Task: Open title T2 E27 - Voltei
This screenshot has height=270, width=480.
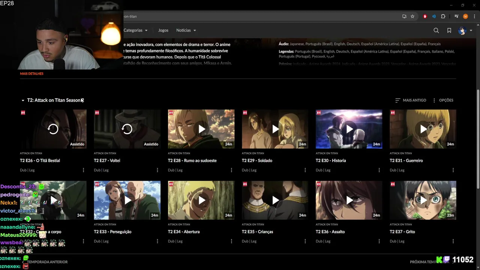Action: pos(107,160)
